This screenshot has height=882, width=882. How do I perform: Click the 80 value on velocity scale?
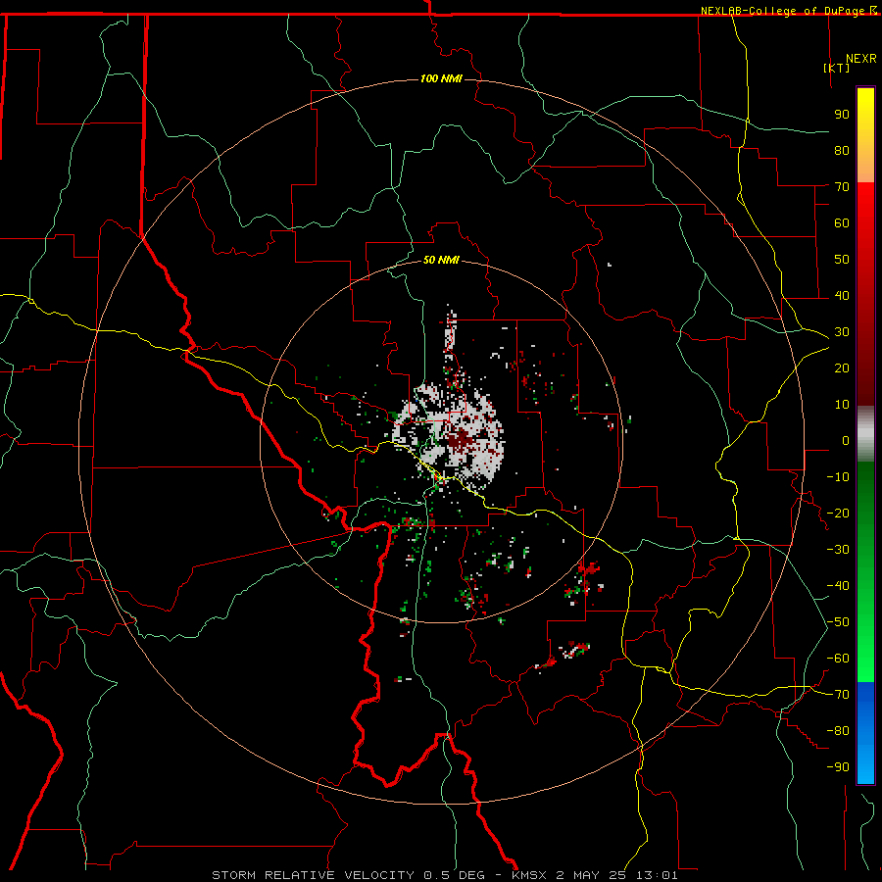tap(842, 151)
